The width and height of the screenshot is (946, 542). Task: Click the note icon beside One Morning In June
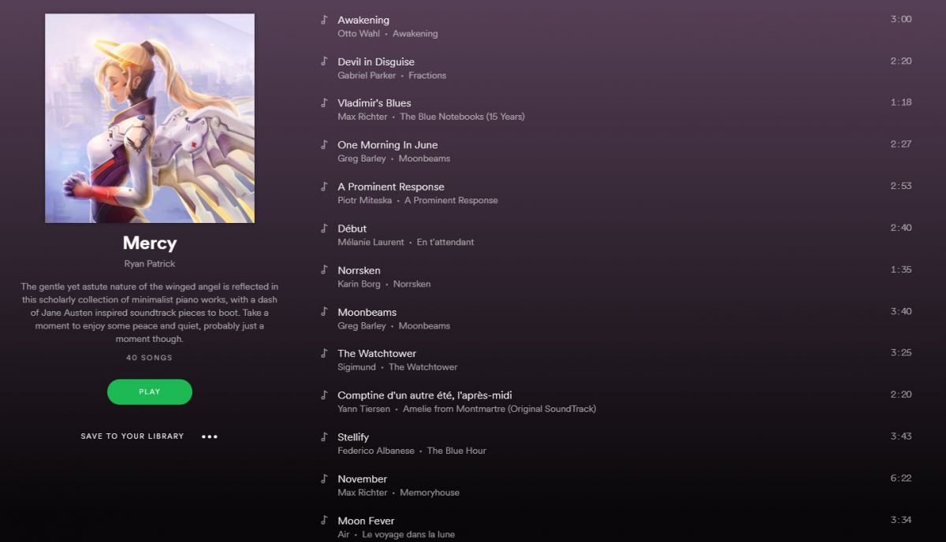click(323, 145)
